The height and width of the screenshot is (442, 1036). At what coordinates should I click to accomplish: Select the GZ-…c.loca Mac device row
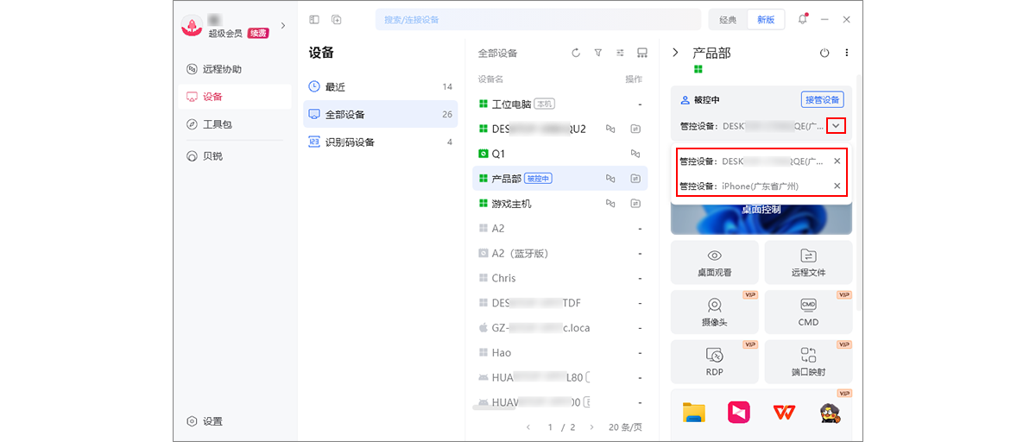(x=561, y=328)
